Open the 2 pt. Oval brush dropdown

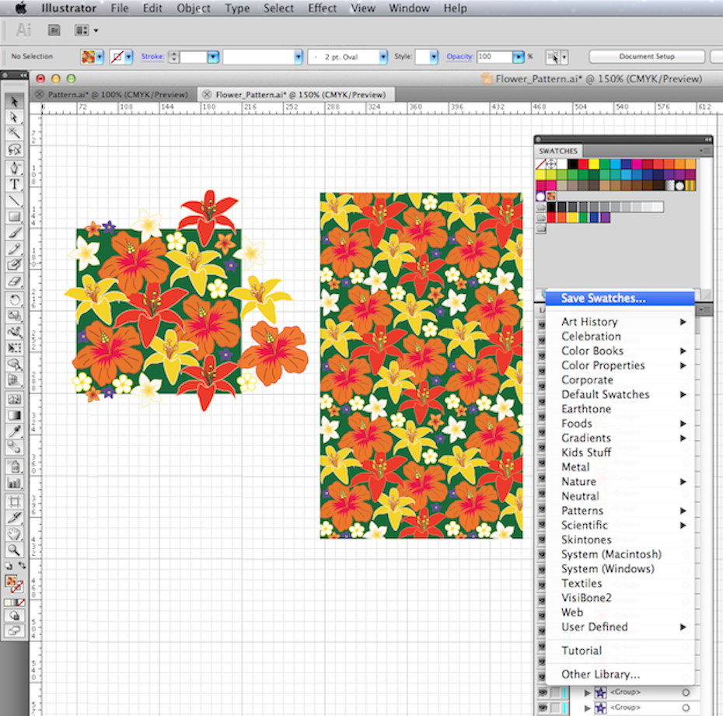tap(383, 57)
